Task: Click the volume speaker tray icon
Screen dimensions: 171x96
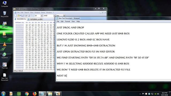Action: pos(158,94)
